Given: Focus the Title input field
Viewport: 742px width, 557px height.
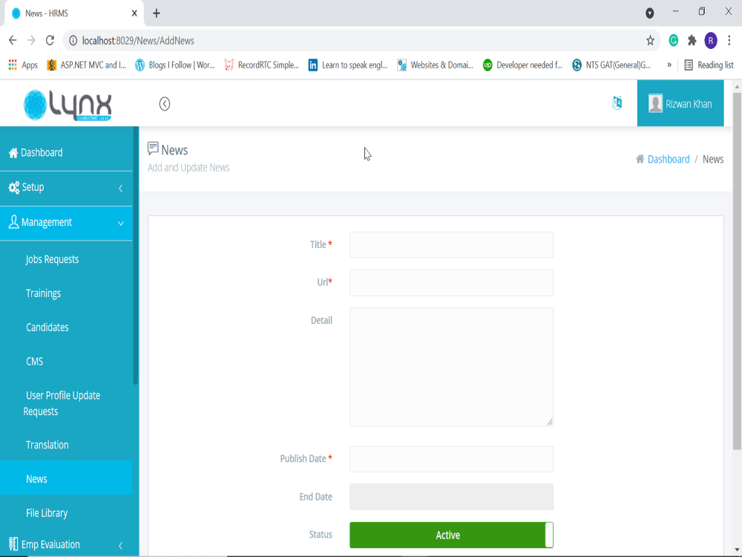Looking at the screenshot, I should coord(451,244).
